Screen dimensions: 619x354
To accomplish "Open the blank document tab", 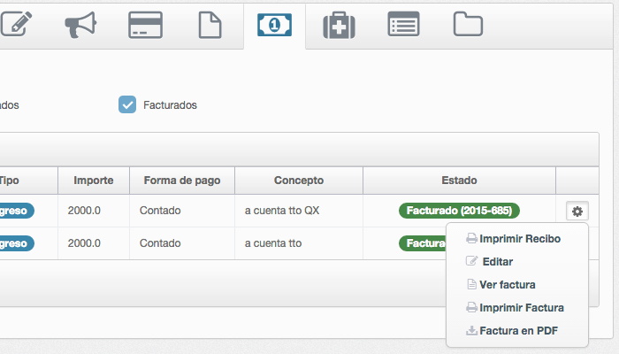I will coord(210,25).
